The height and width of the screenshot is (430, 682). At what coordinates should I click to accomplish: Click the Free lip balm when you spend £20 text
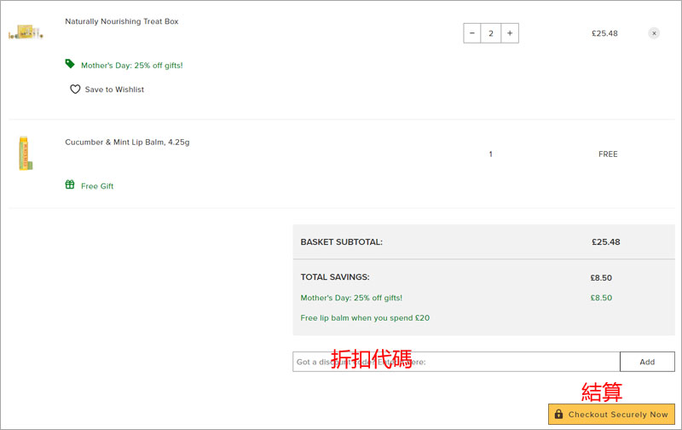click(x=365, y=318)
